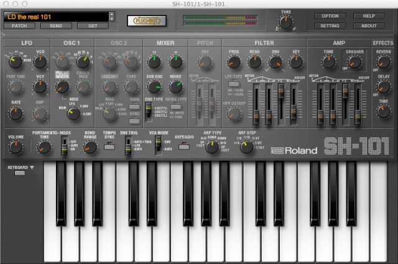Adjust the Volume knob
This screenshot has height=264, width=398.
click(x=16, y=147)
